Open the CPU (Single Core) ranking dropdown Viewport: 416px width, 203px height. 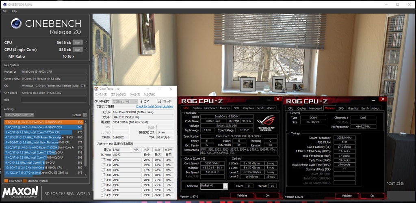point(19,115)
